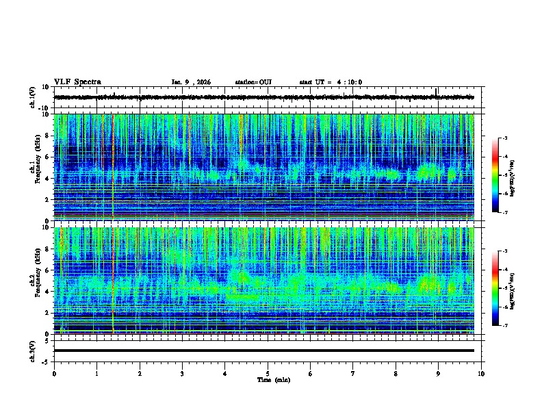
Task: Click the ch.1 spectrogram color scale bar
Action: pyautogui.click(x=495, y=175)
